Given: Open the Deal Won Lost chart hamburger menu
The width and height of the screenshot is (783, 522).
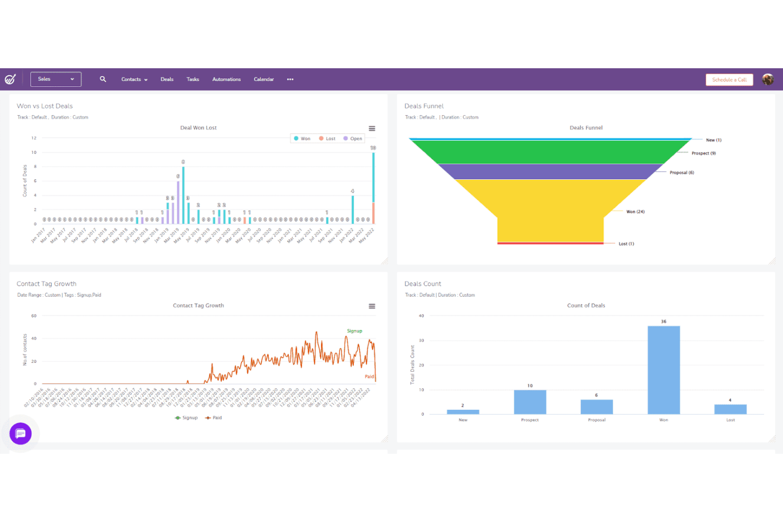Looking at the screenshot, I should 372,128.
